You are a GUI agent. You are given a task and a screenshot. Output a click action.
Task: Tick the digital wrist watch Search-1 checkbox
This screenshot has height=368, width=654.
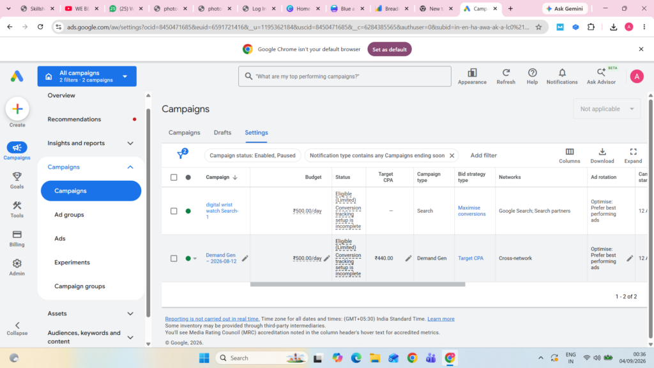tap(174, 211)
